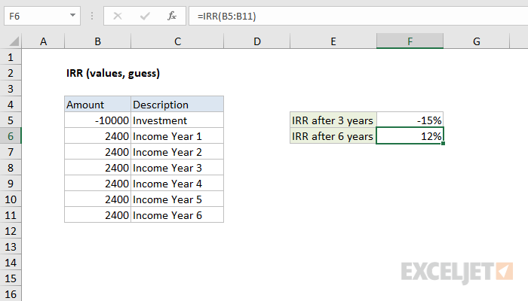Select the row 4 header
This screenshot has width=528, height=301.
pos(11,105)
